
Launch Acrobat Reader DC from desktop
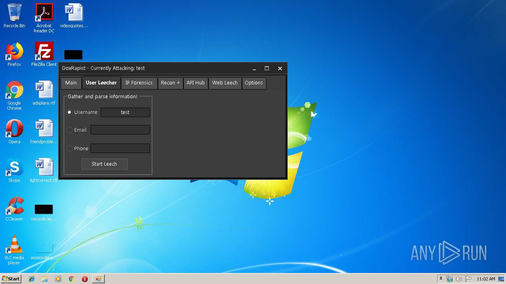click(x=44, y=18)
